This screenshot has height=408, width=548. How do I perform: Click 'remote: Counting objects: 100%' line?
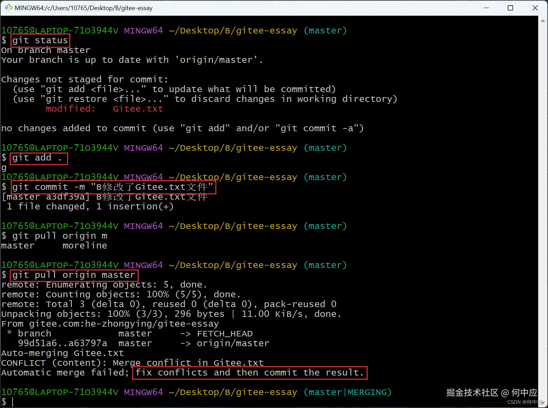click(x=121, y=295)
